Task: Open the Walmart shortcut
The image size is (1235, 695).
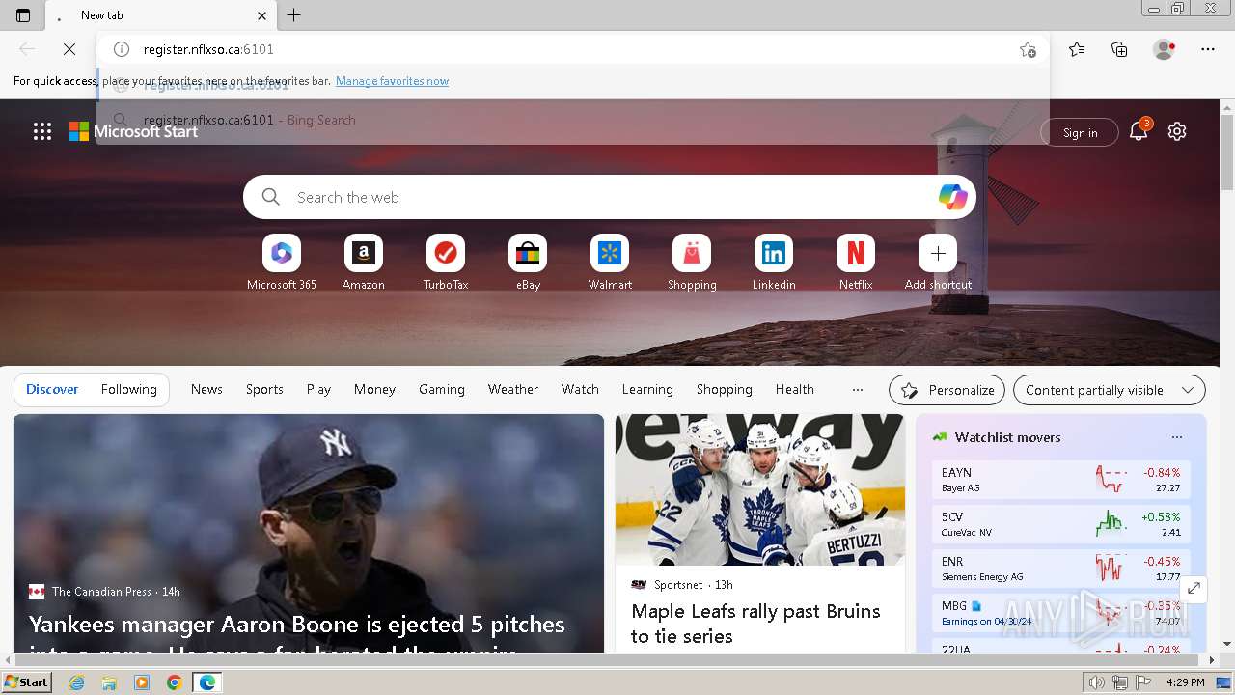Action: pyautogui.click(x=610, y=263)
